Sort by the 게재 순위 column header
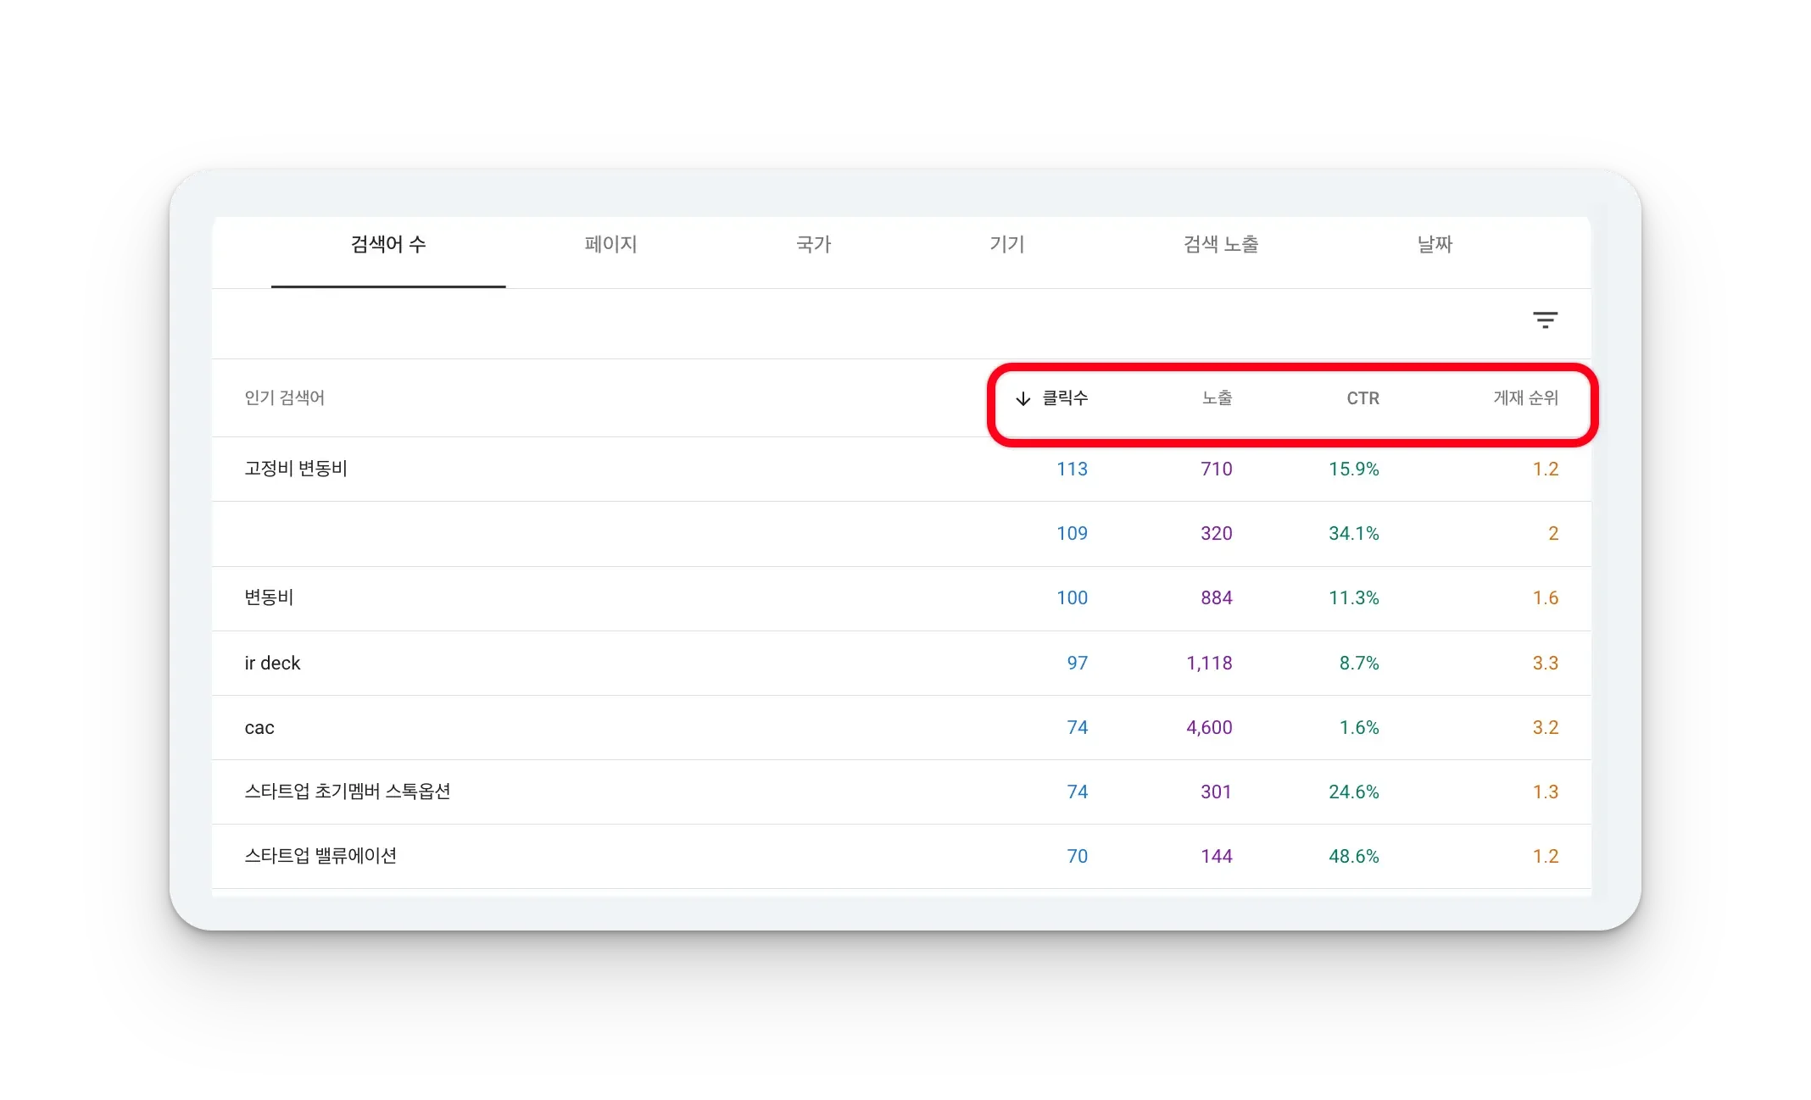1811x1100 pixels. point(1525,398)
